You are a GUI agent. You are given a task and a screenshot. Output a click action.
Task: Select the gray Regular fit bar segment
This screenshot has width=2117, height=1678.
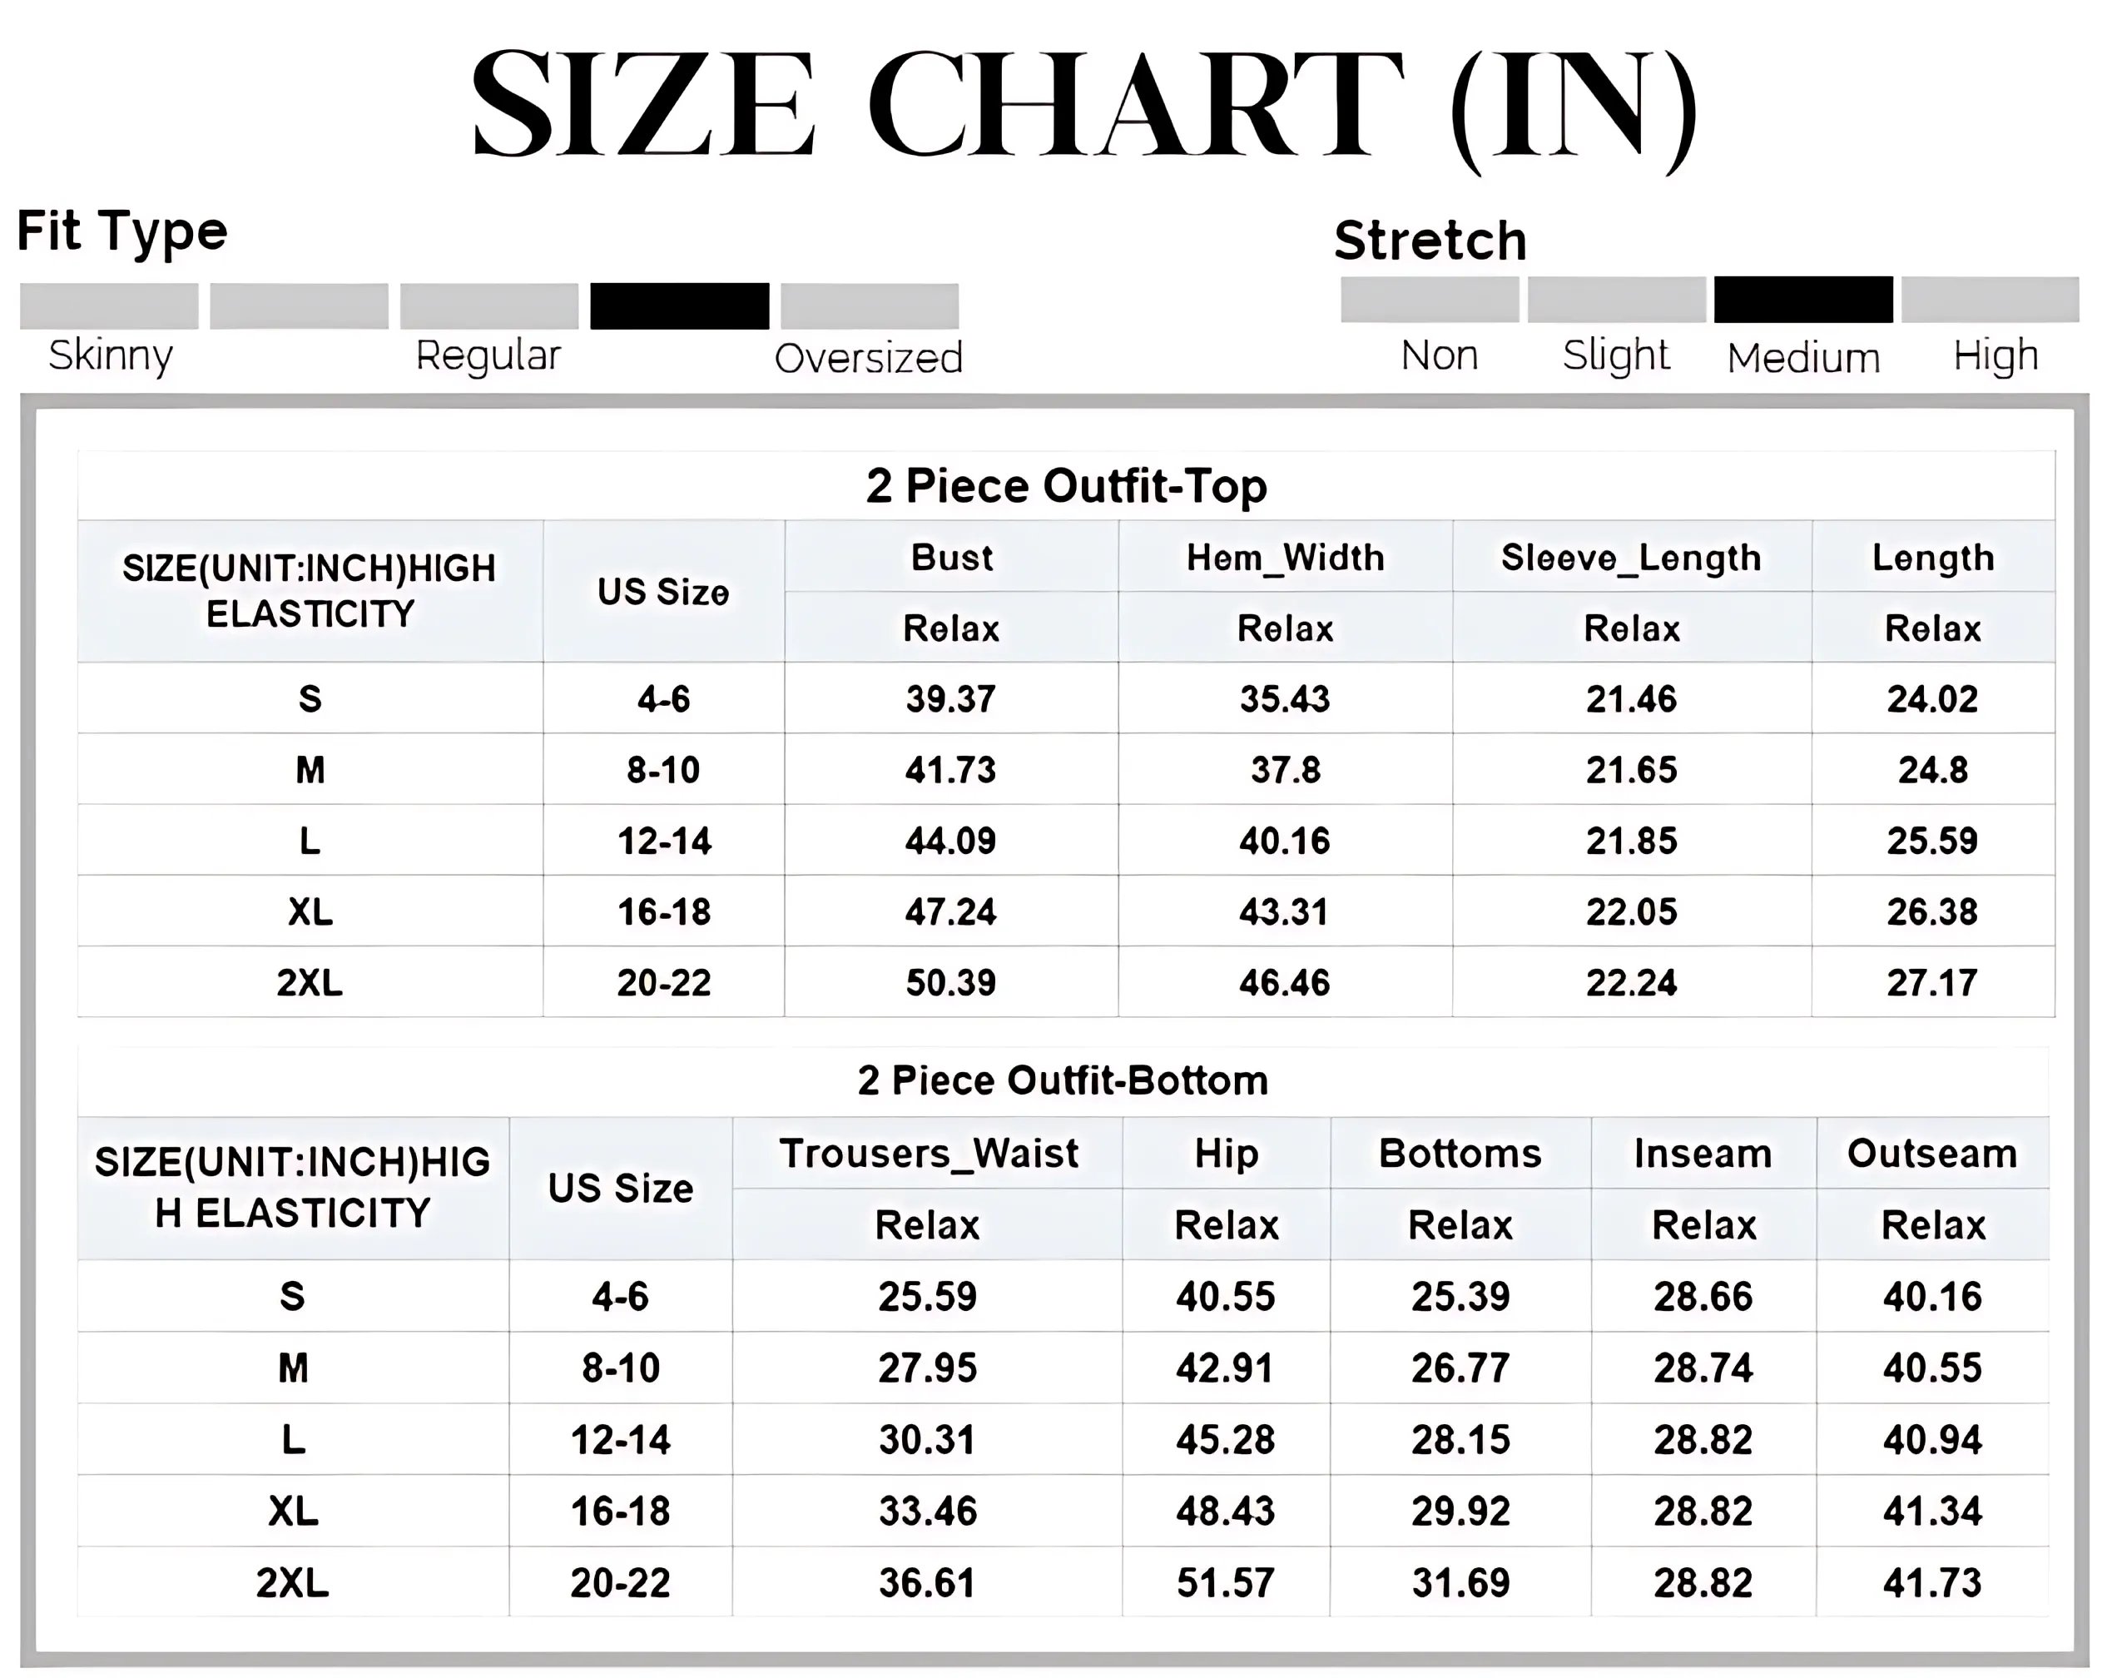click(489, 306)
